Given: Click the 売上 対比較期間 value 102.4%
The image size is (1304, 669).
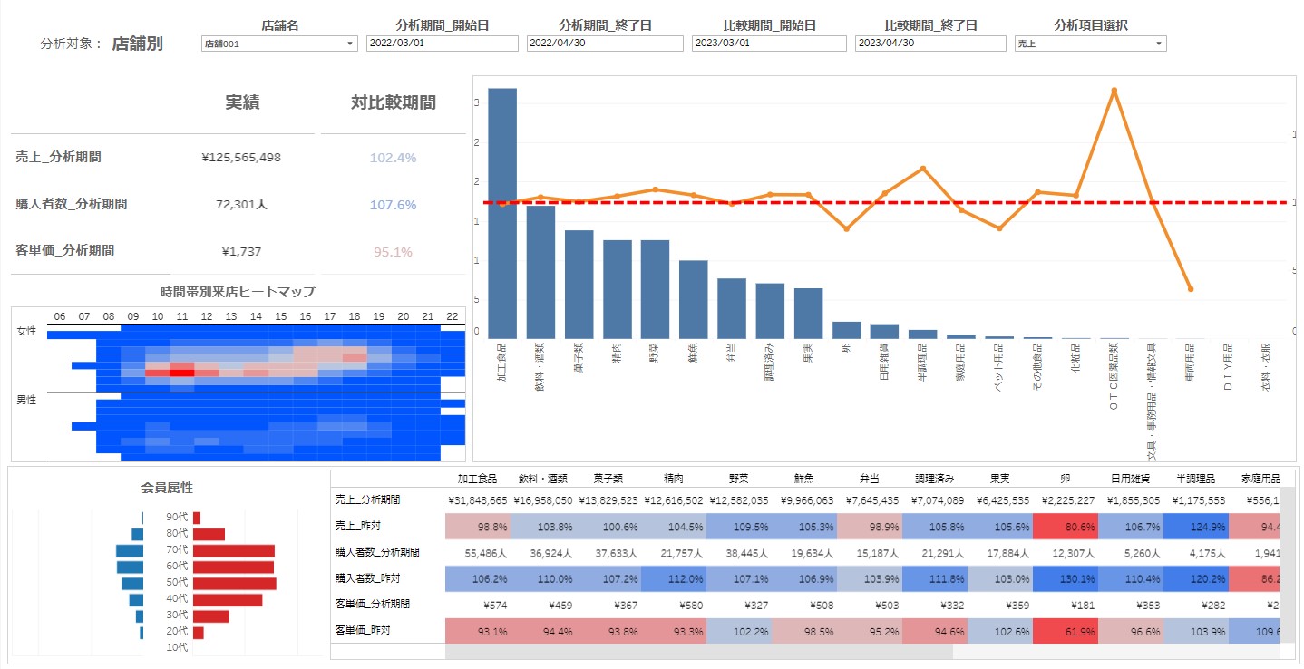Looking at the screenshot, I should [393, 158].
